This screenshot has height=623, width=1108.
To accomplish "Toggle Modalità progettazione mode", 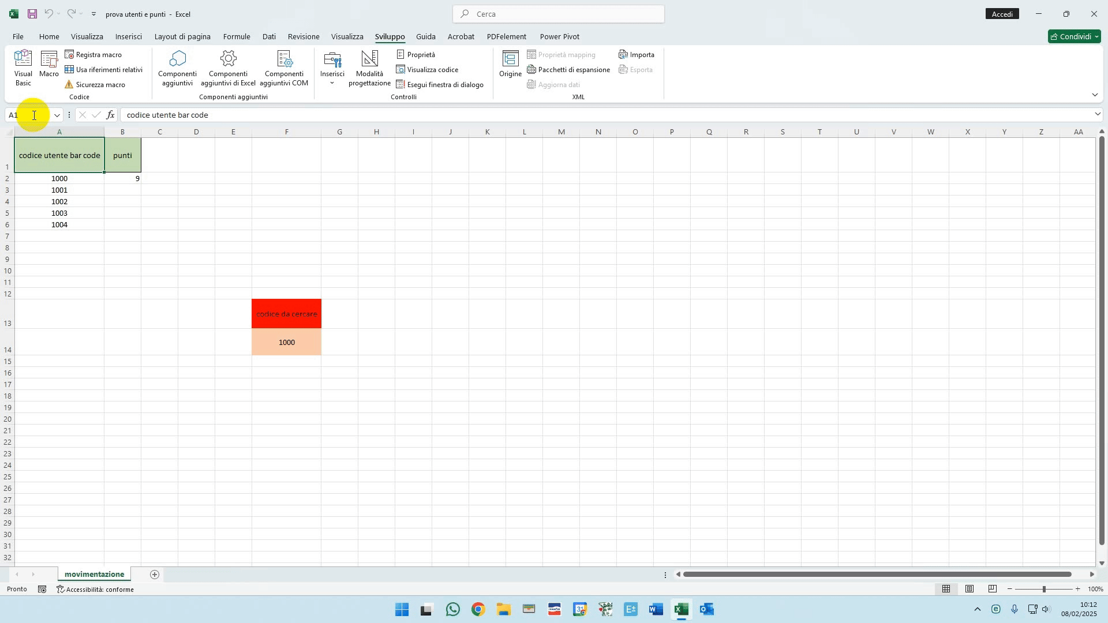I will click(369, 67).
